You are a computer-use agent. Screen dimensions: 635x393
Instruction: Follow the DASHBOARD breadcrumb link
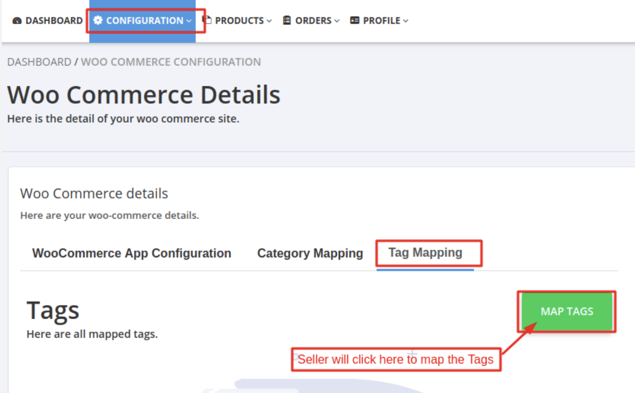[x=39, y=62]
